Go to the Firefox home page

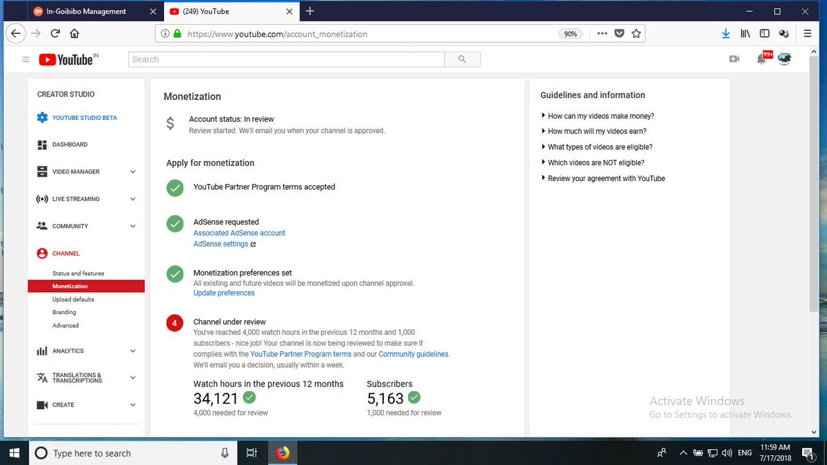[x=74, y=33]
